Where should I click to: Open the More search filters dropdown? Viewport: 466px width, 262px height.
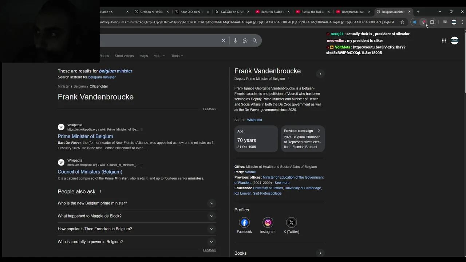click(159, 56)
